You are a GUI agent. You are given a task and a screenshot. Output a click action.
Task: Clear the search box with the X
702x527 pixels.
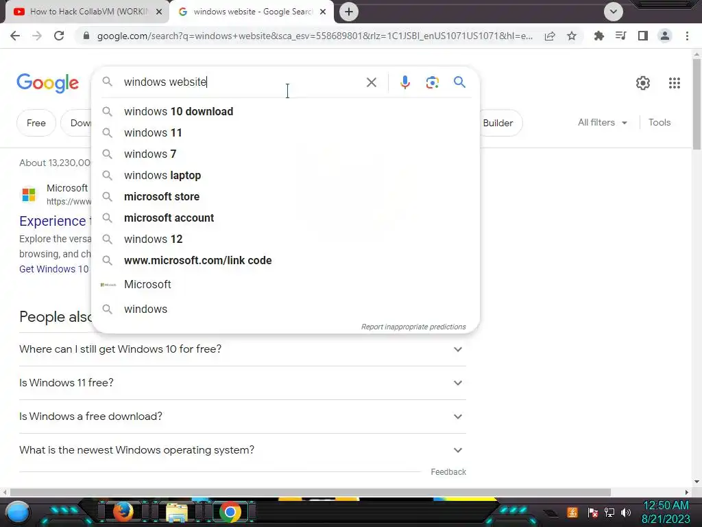(371, 82)
